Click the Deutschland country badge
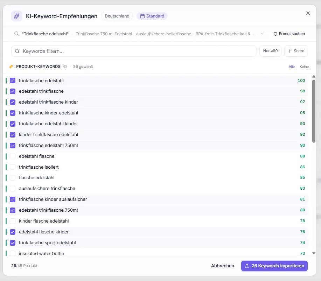 coord(117,16)
